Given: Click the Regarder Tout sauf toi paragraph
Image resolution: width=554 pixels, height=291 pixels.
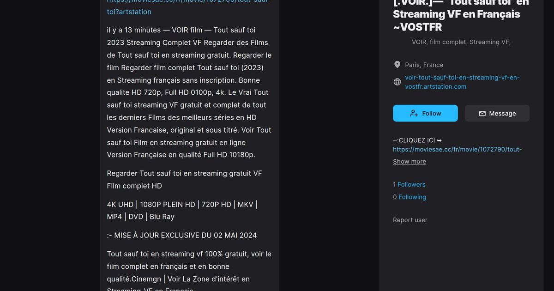Looking at the screenshot, I should pos(185,179).
